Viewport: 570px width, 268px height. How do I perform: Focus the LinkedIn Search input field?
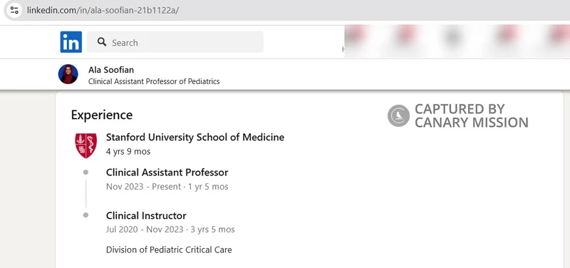tap(175, 42)
